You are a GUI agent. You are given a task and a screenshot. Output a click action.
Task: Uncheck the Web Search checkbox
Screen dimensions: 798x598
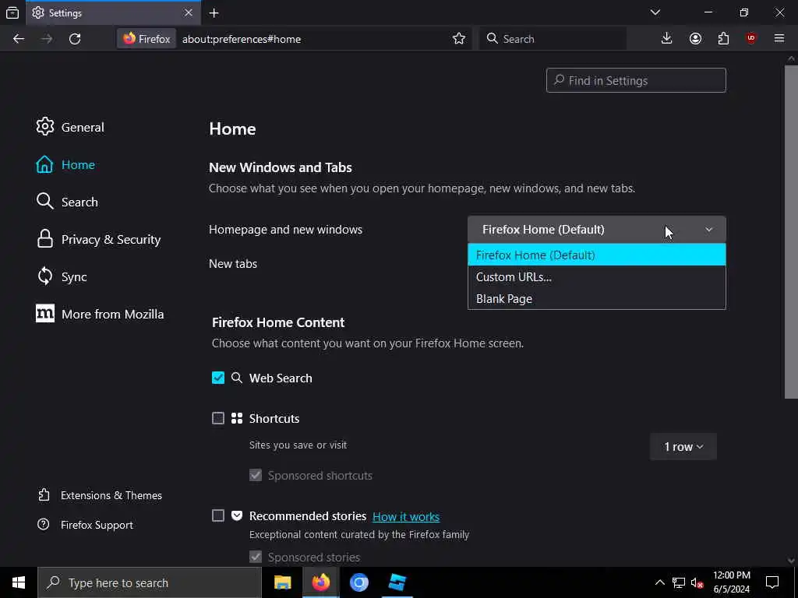pyautogui.click(x=218, y=378)
